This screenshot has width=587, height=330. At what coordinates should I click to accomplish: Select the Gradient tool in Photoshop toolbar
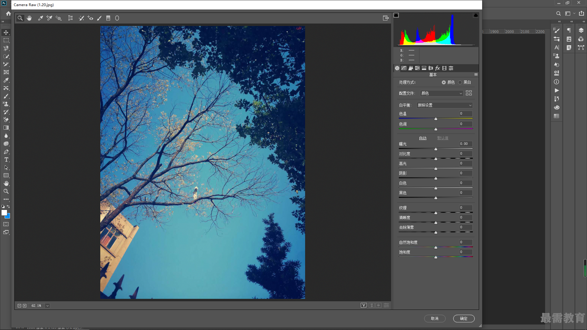(x=6, y=128)
